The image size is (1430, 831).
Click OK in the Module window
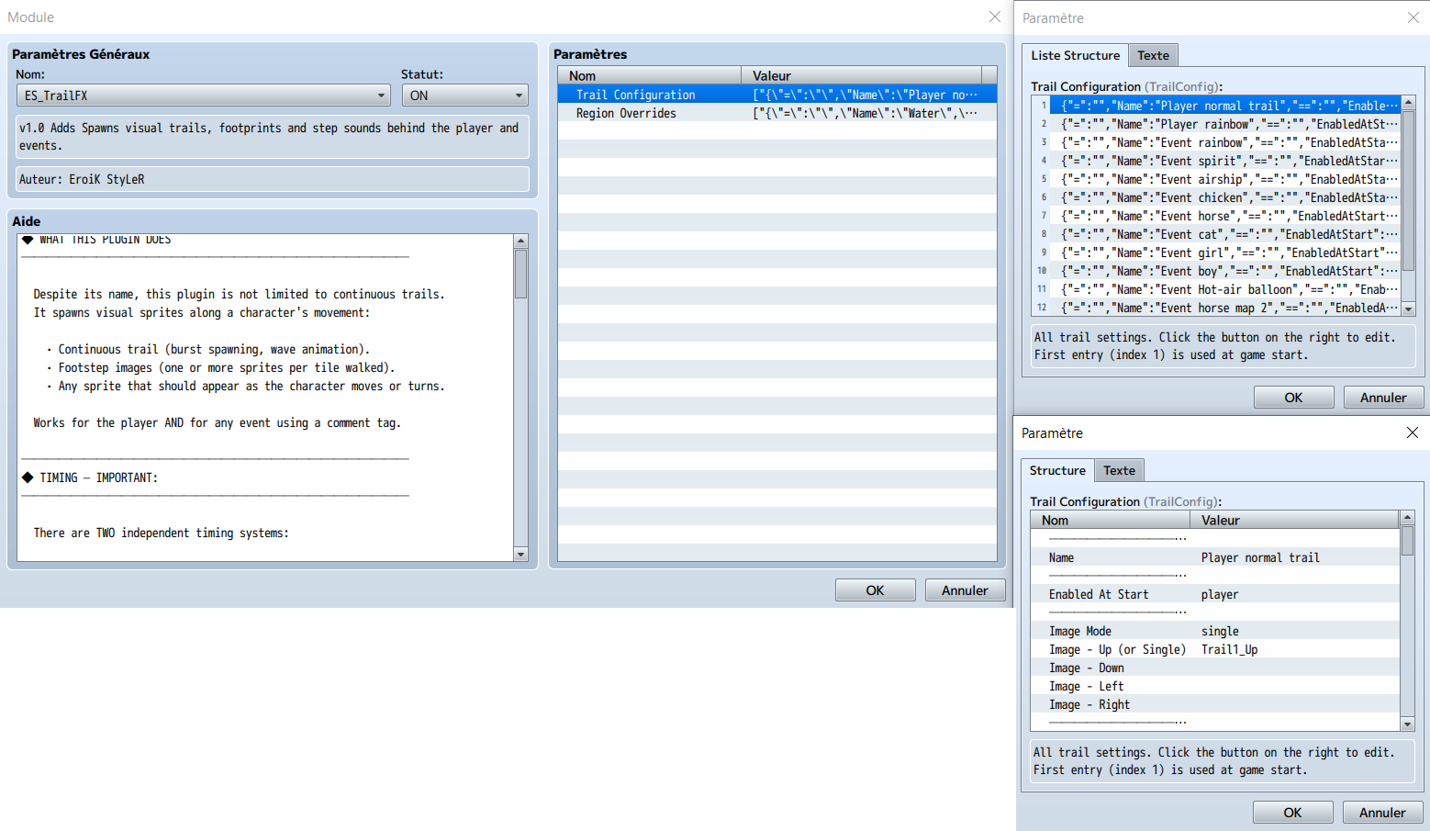coord(875,590)
